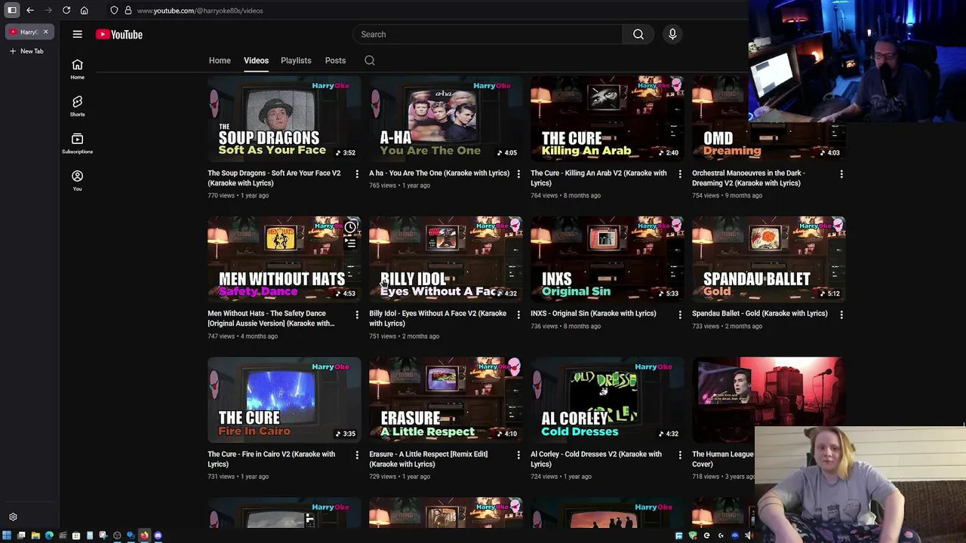
Task: Click the browser address bar URL
Action: click(200, 11)
